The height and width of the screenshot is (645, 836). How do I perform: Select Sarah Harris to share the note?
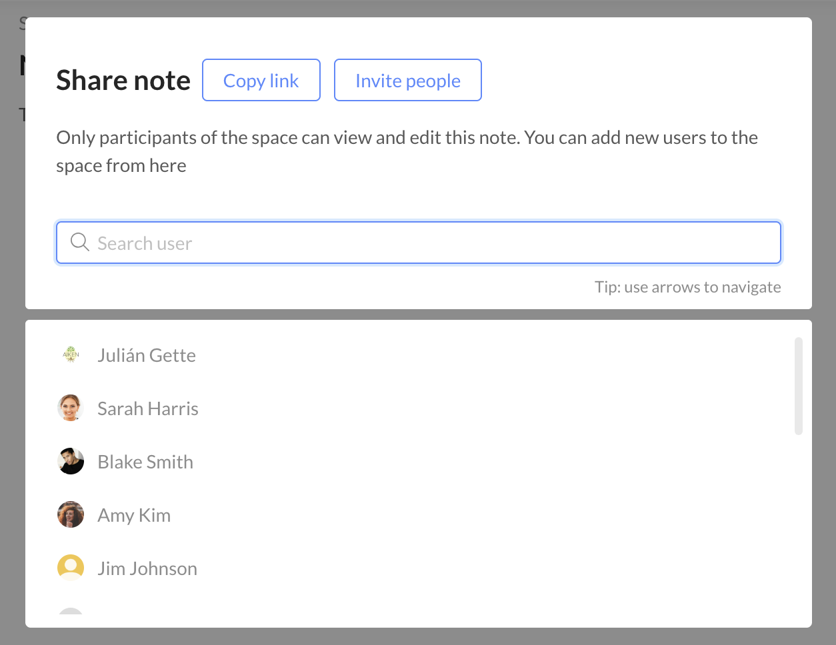tap(148, 408)
